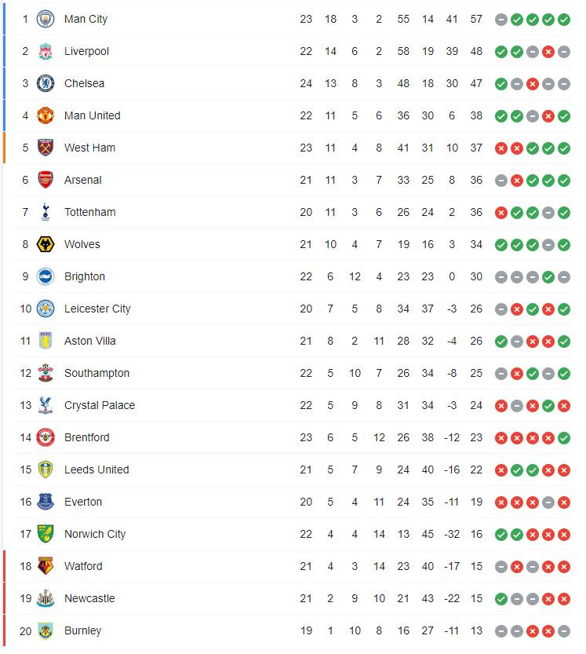
Task: Click Man City's most recent win indicator
Action: coord(564,19)
